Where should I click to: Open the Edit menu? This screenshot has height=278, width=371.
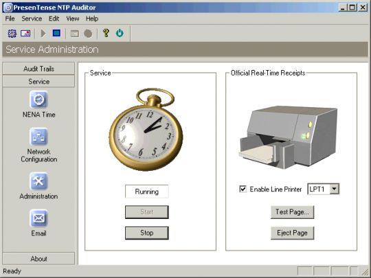(x=54, y=19)
